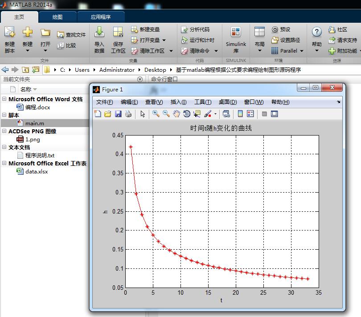Select the Brush data tool
The width and height of the screenshot is (361, 317).
point(207,114)
